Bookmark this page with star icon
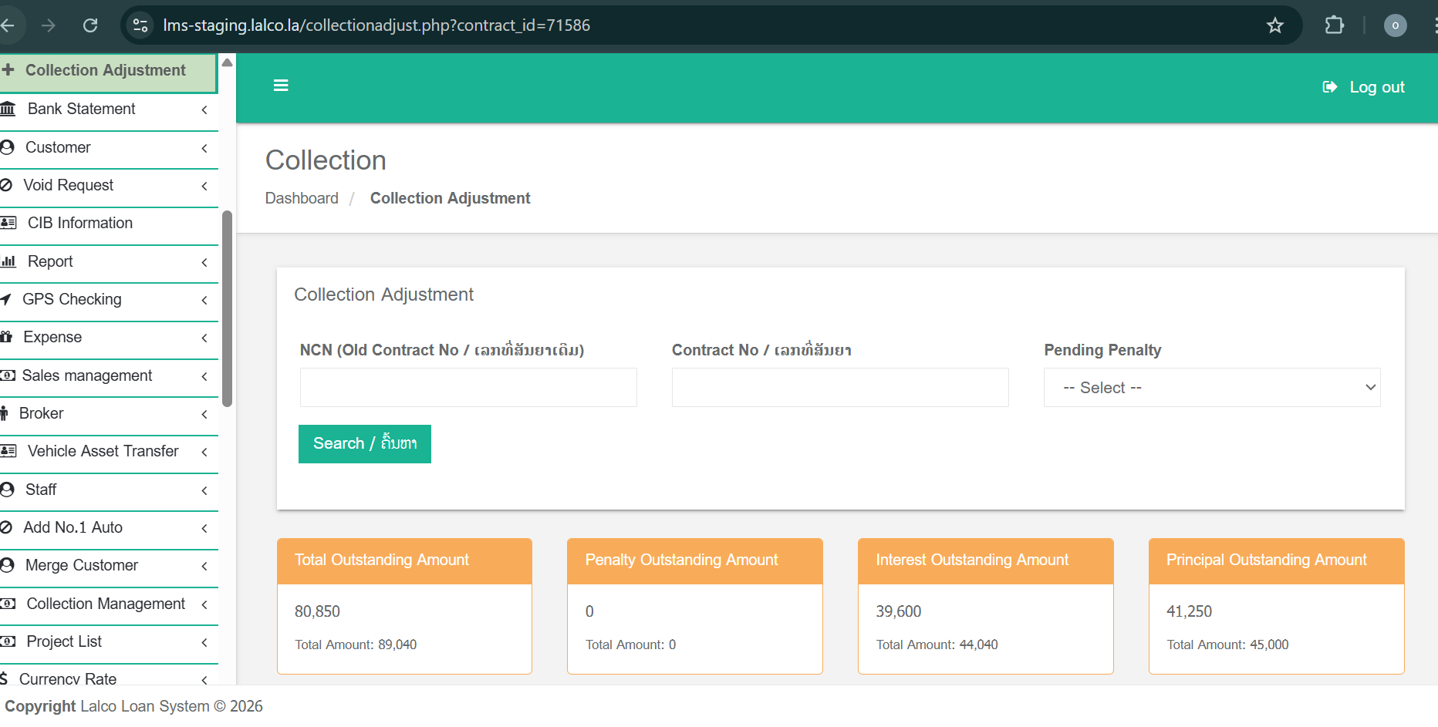1438x727 pixels. click(1274, 25)
